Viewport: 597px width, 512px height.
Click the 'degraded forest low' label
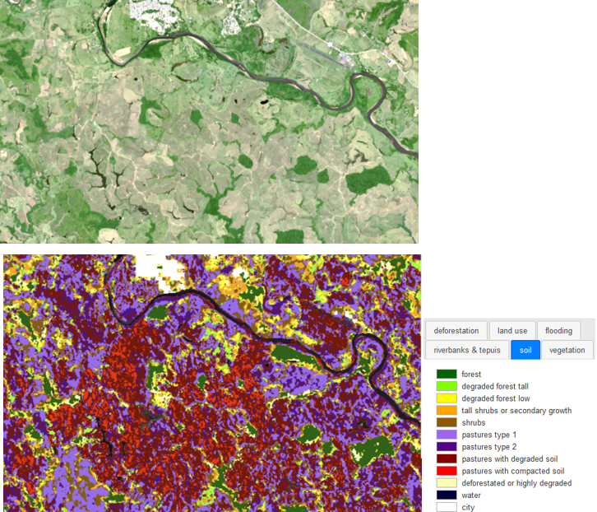pos(496,398)
